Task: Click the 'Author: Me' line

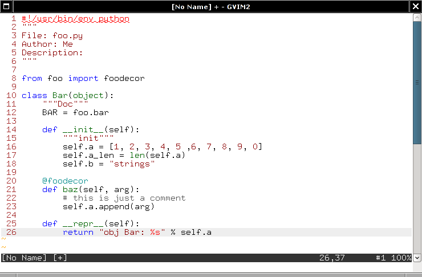Action: 47,44
